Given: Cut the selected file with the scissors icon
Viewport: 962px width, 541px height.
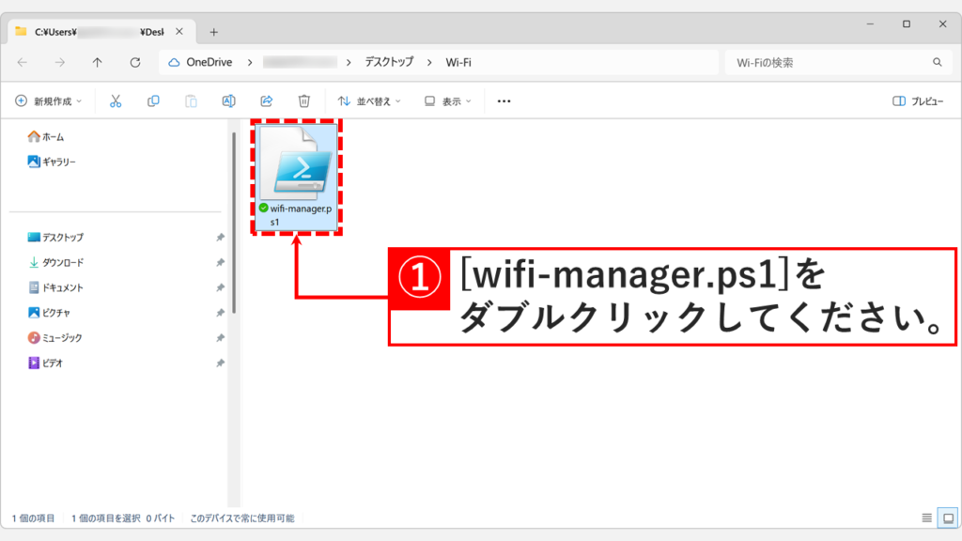Looking at the screenshot, I should 115,100.
